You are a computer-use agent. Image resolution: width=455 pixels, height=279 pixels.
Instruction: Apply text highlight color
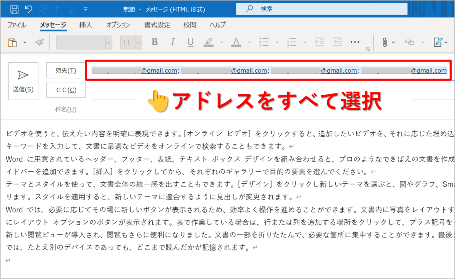point(208,43)
